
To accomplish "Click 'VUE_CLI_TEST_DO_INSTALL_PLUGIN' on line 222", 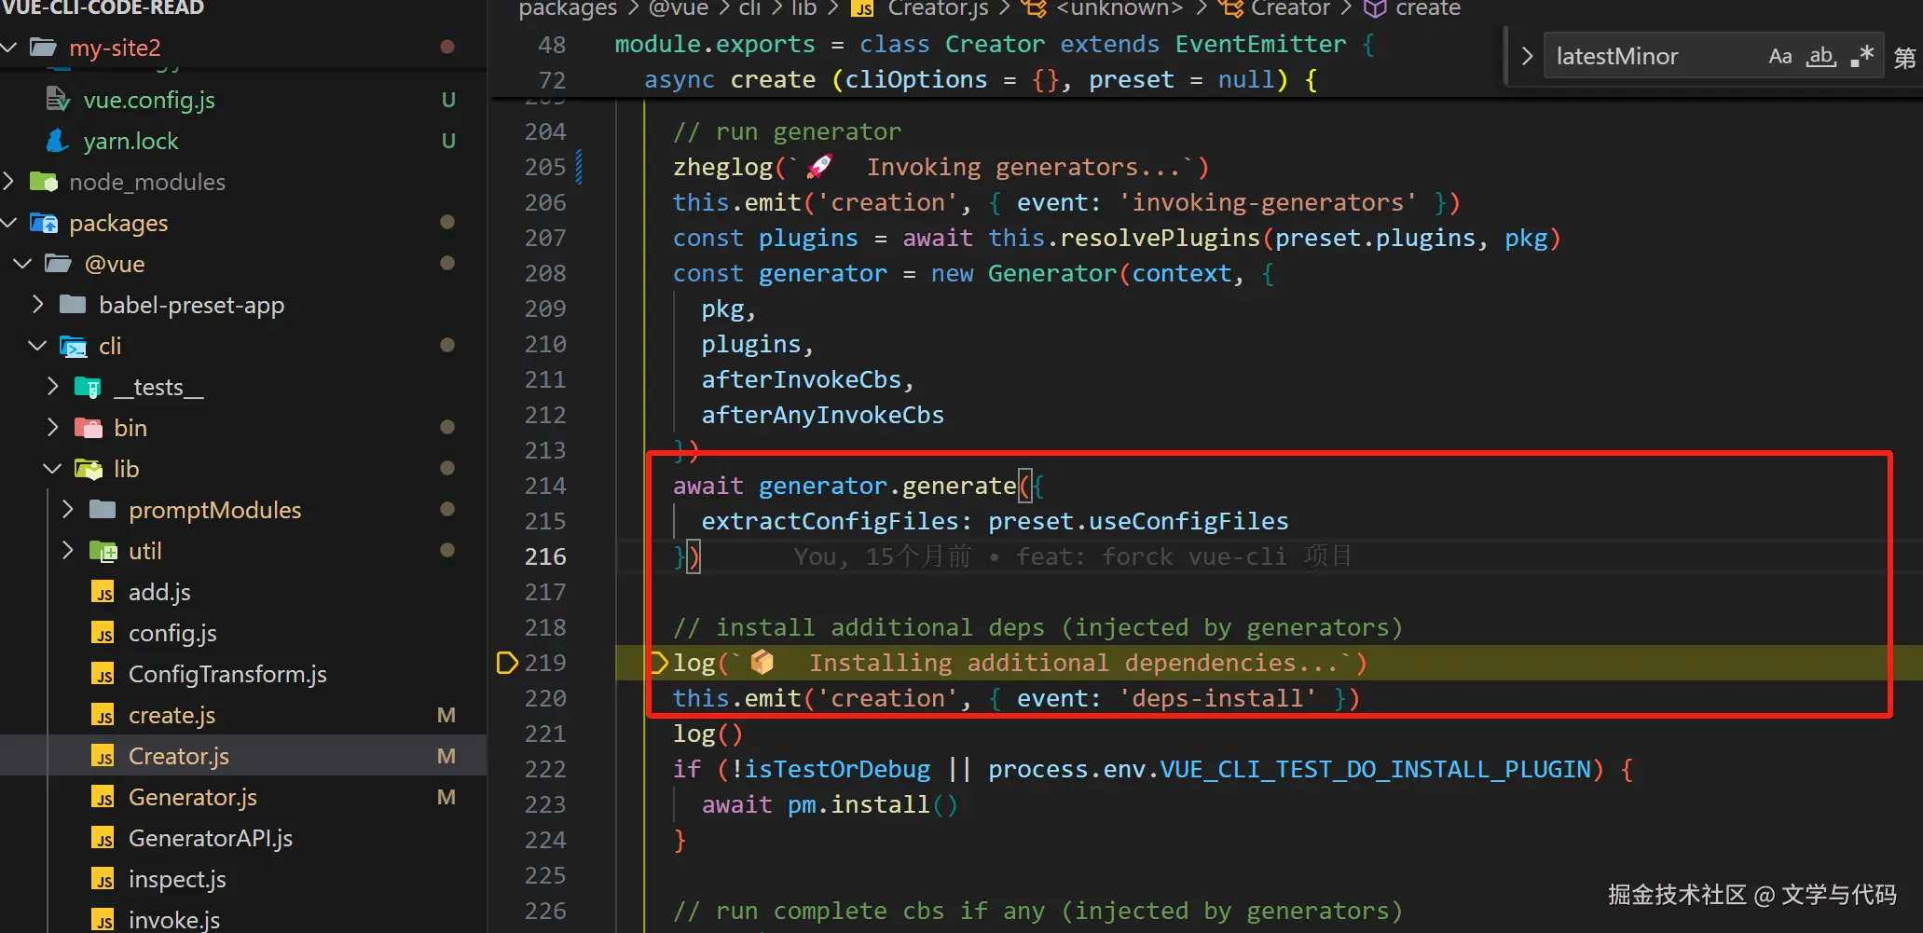I will (1375, 769).
